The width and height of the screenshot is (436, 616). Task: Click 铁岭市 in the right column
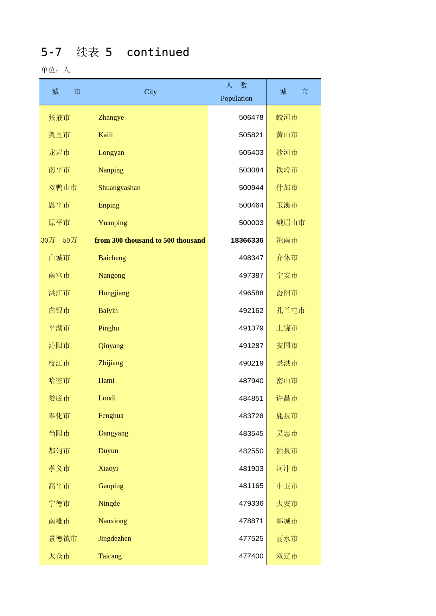click(x=287, y=170)
